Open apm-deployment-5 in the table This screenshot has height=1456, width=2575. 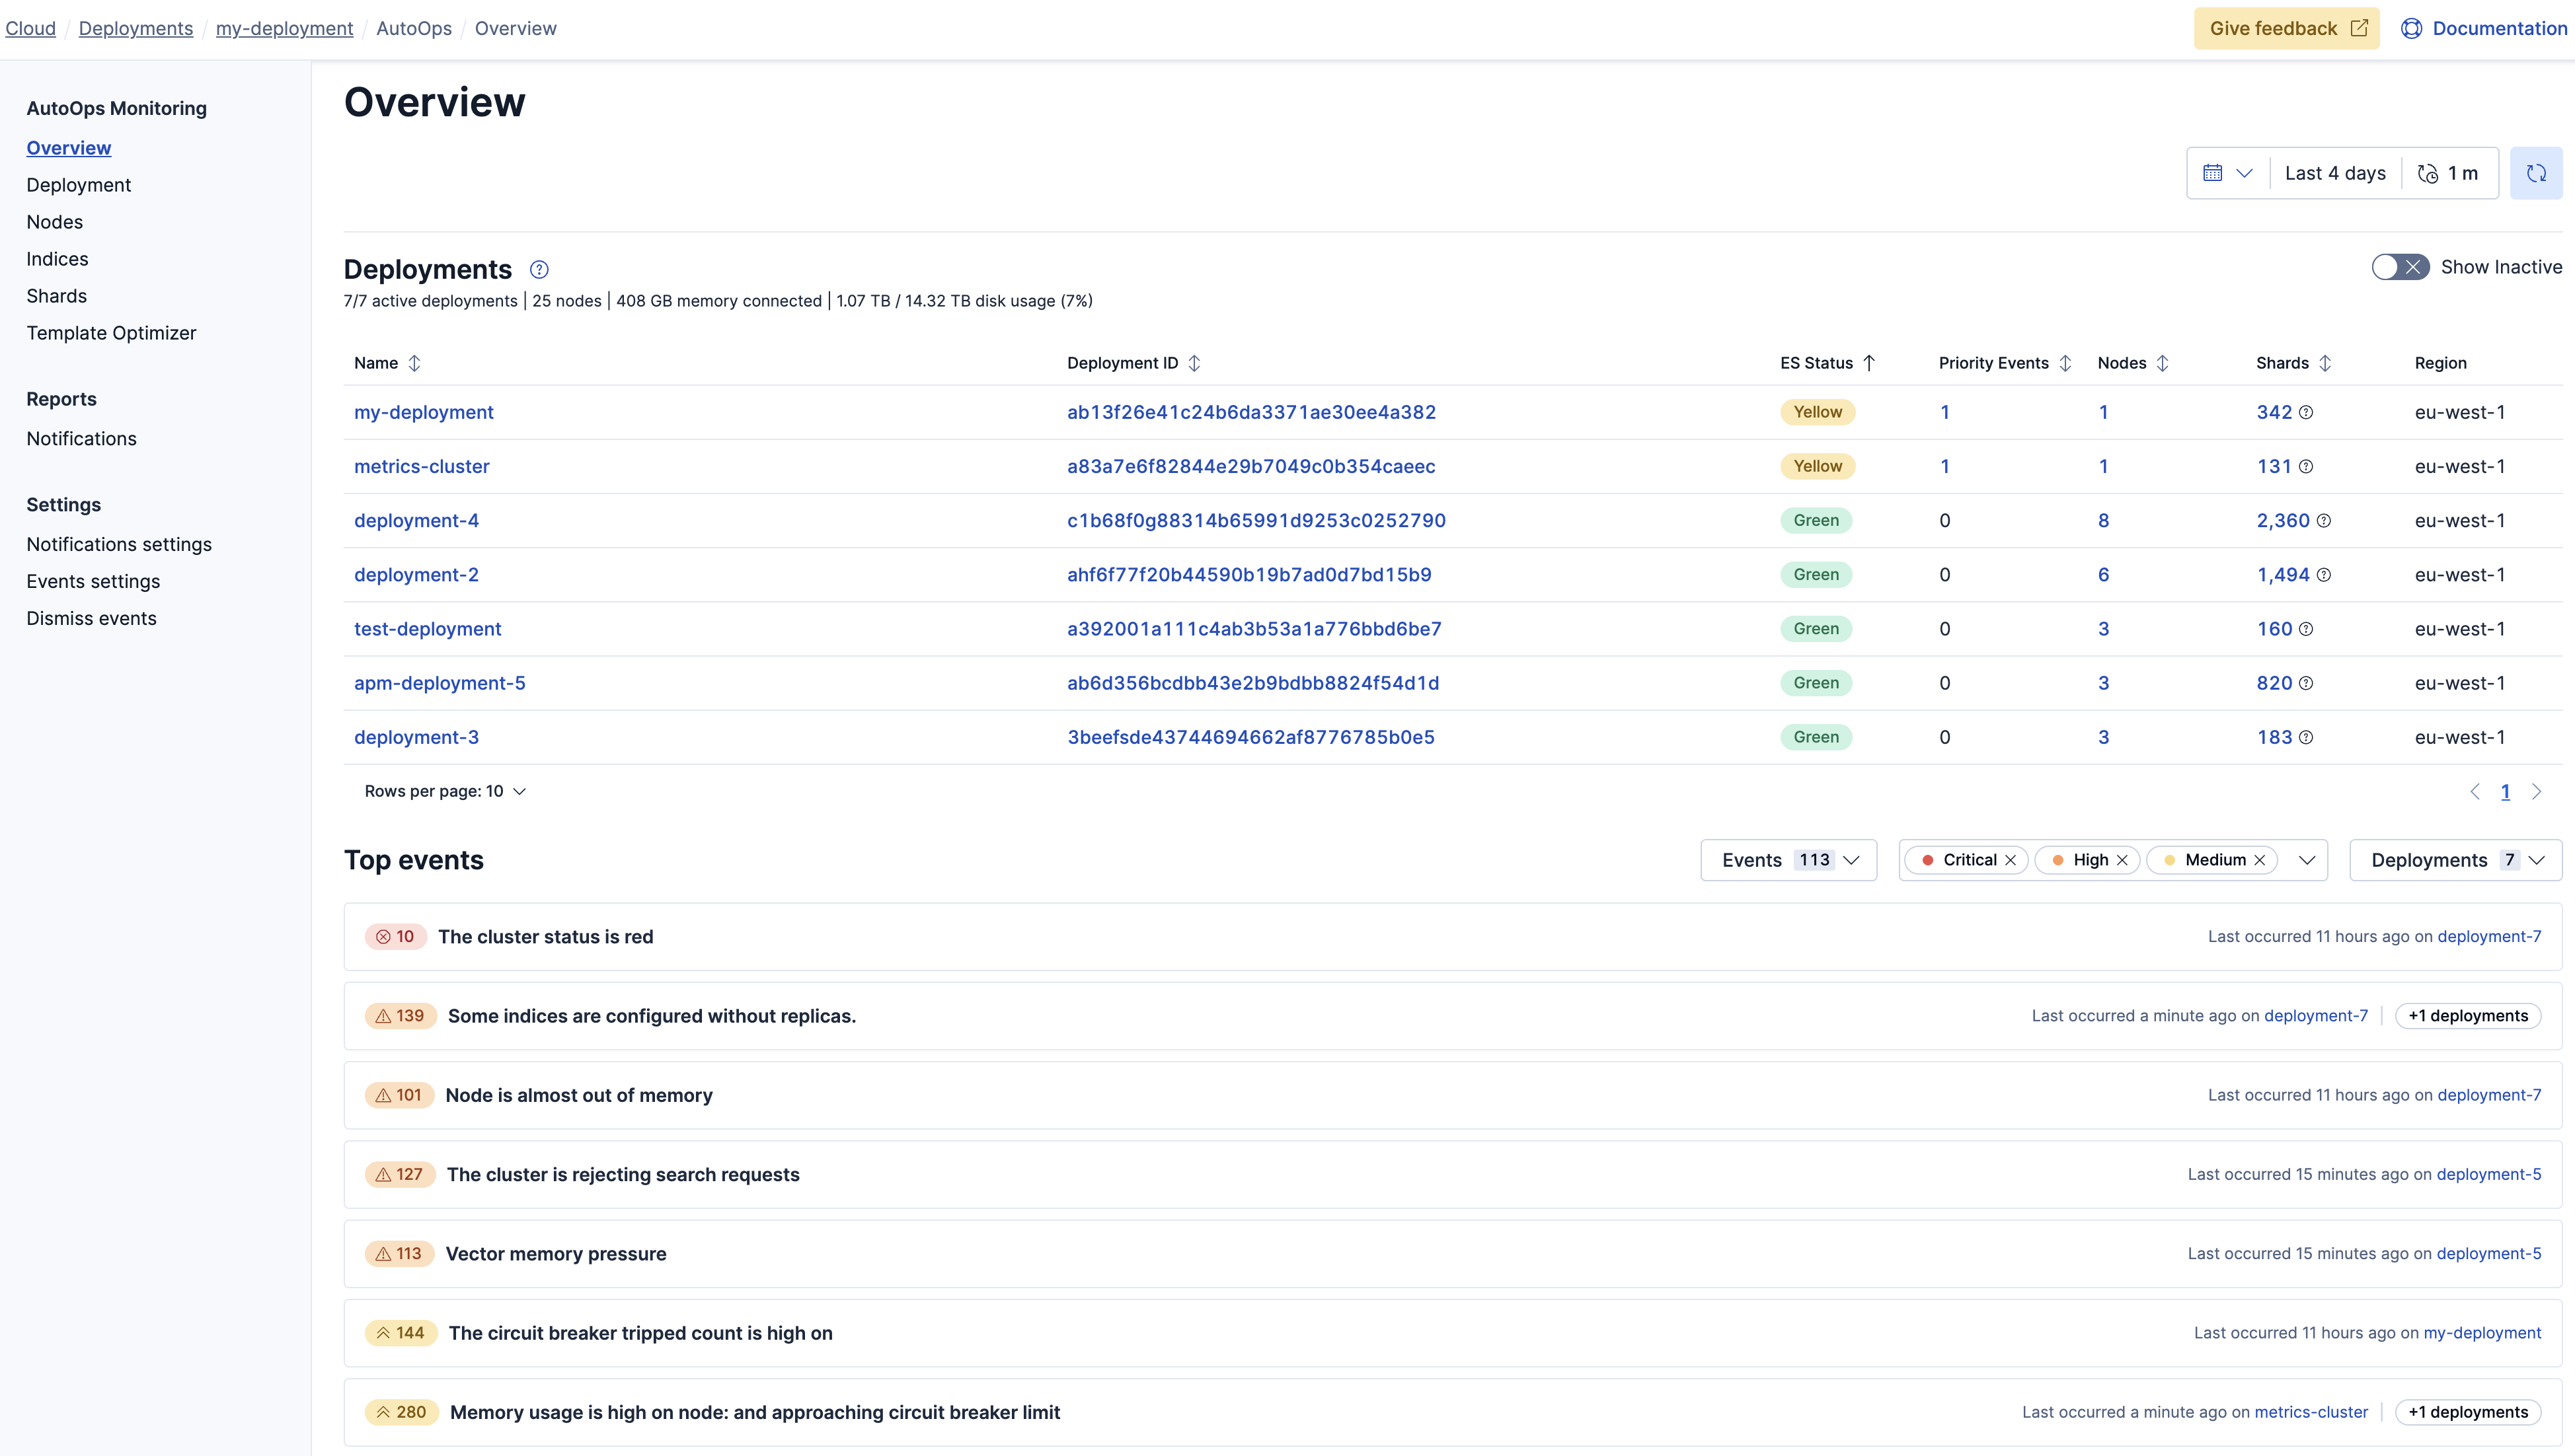(x=440, y=683)
